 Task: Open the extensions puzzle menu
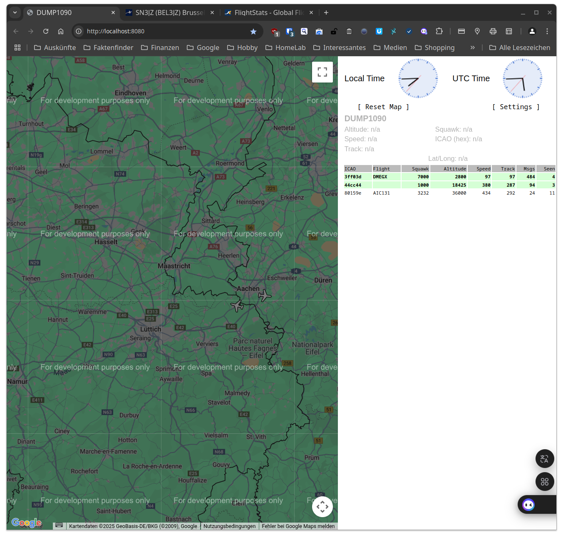tap(439, 31)
